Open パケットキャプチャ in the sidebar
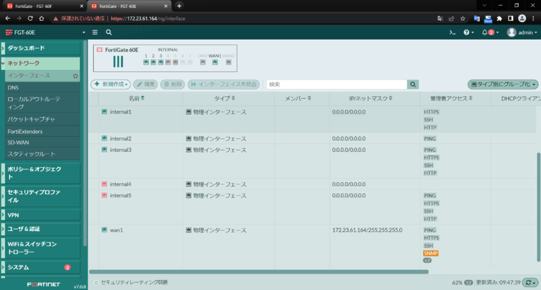 43,119
